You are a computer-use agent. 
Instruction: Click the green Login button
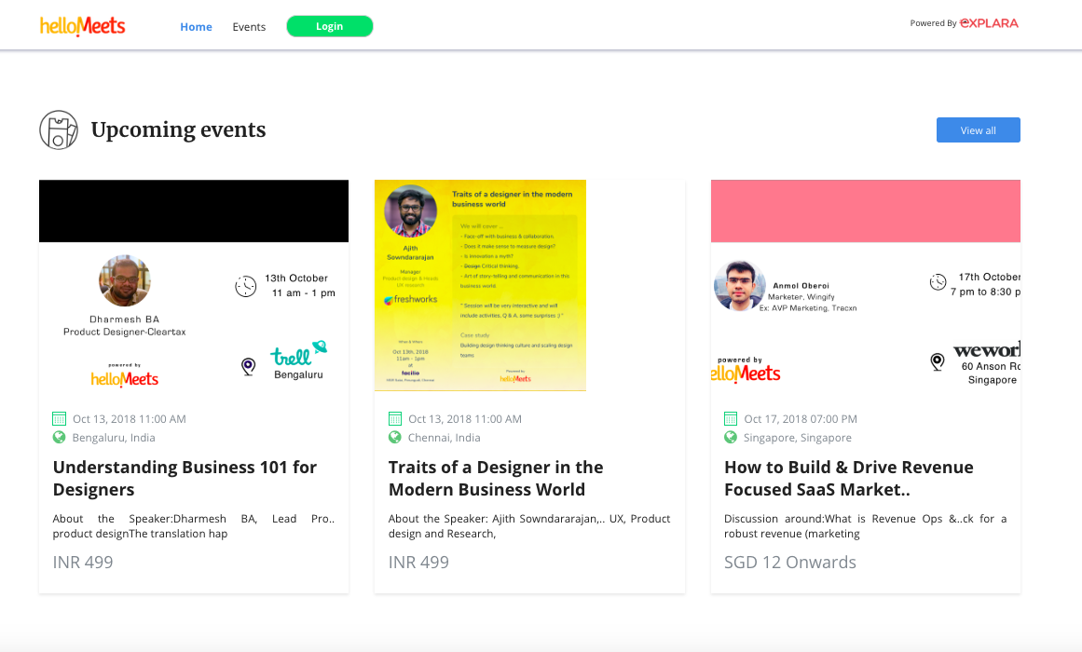330,26
